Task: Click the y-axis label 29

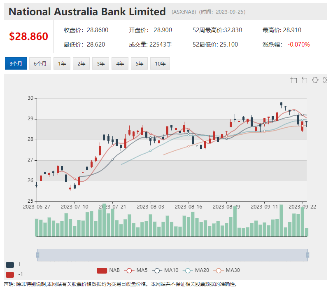Action: 30,119
